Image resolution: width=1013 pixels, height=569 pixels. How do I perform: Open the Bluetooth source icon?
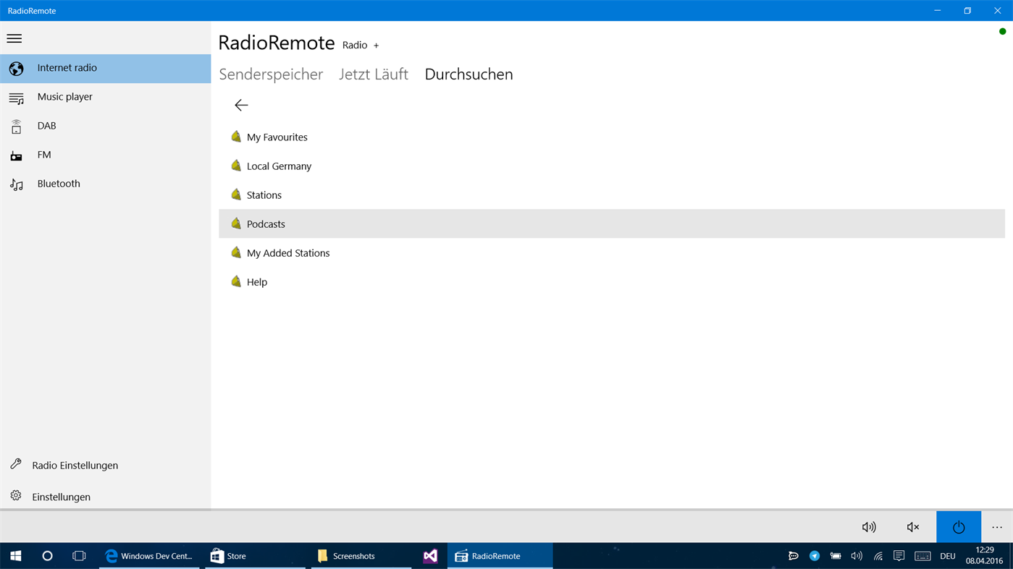16,183
